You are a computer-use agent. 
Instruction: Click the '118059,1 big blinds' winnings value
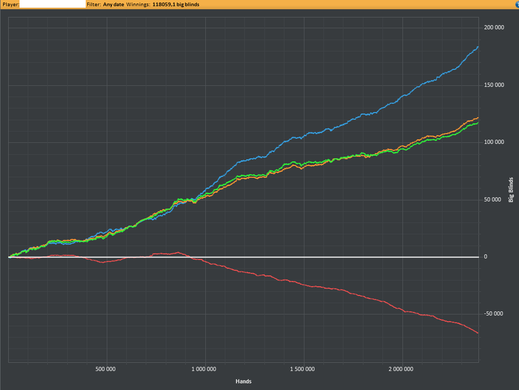[x=176, y=5]
